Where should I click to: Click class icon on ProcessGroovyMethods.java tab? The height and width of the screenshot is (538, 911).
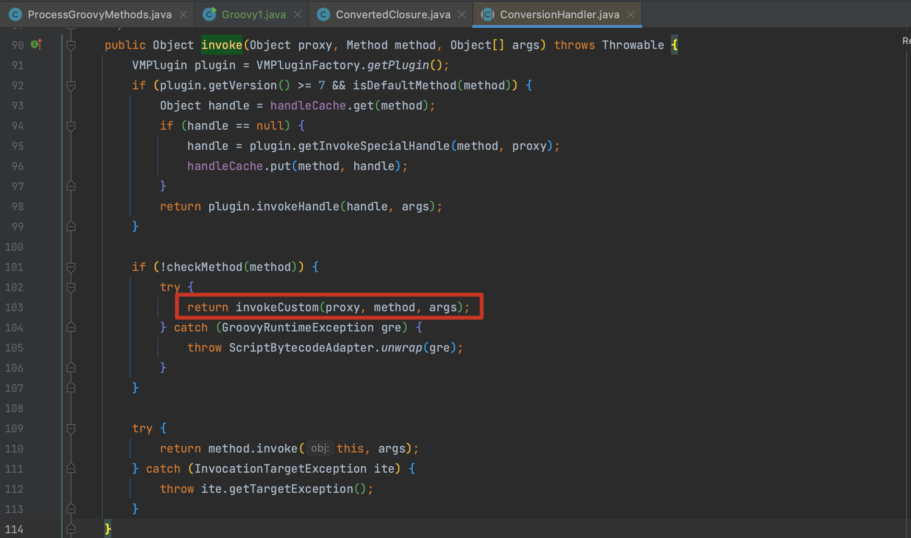click(x=15, y=14)
